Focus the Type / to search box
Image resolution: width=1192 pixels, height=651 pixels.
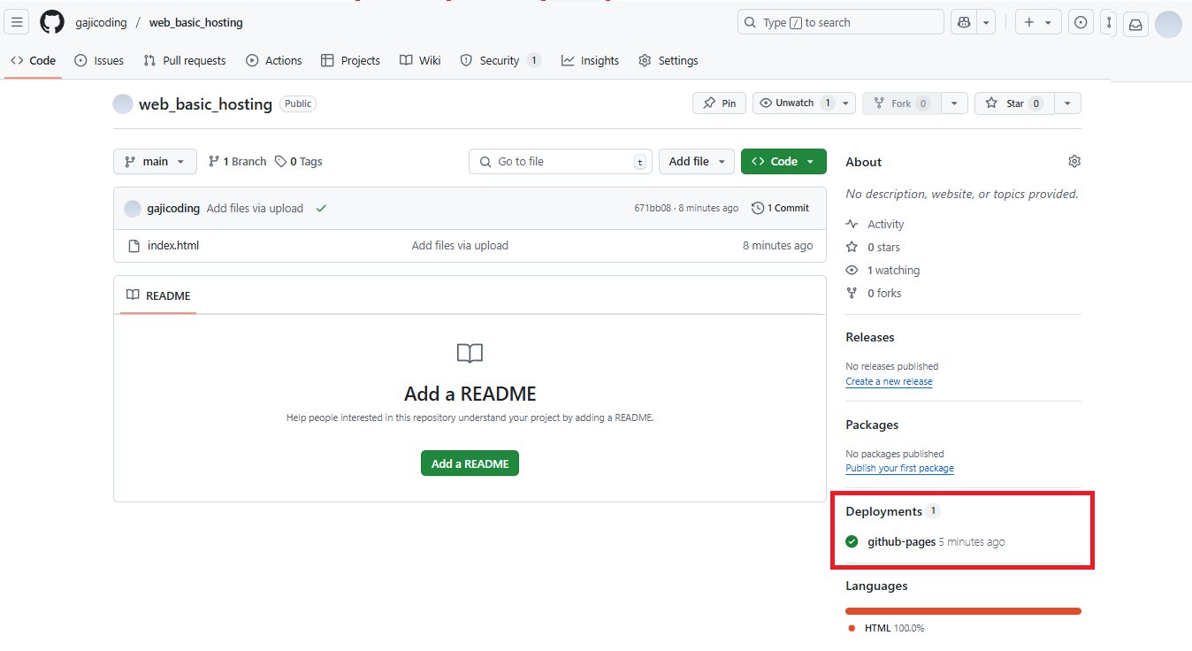tap(841, 22)
